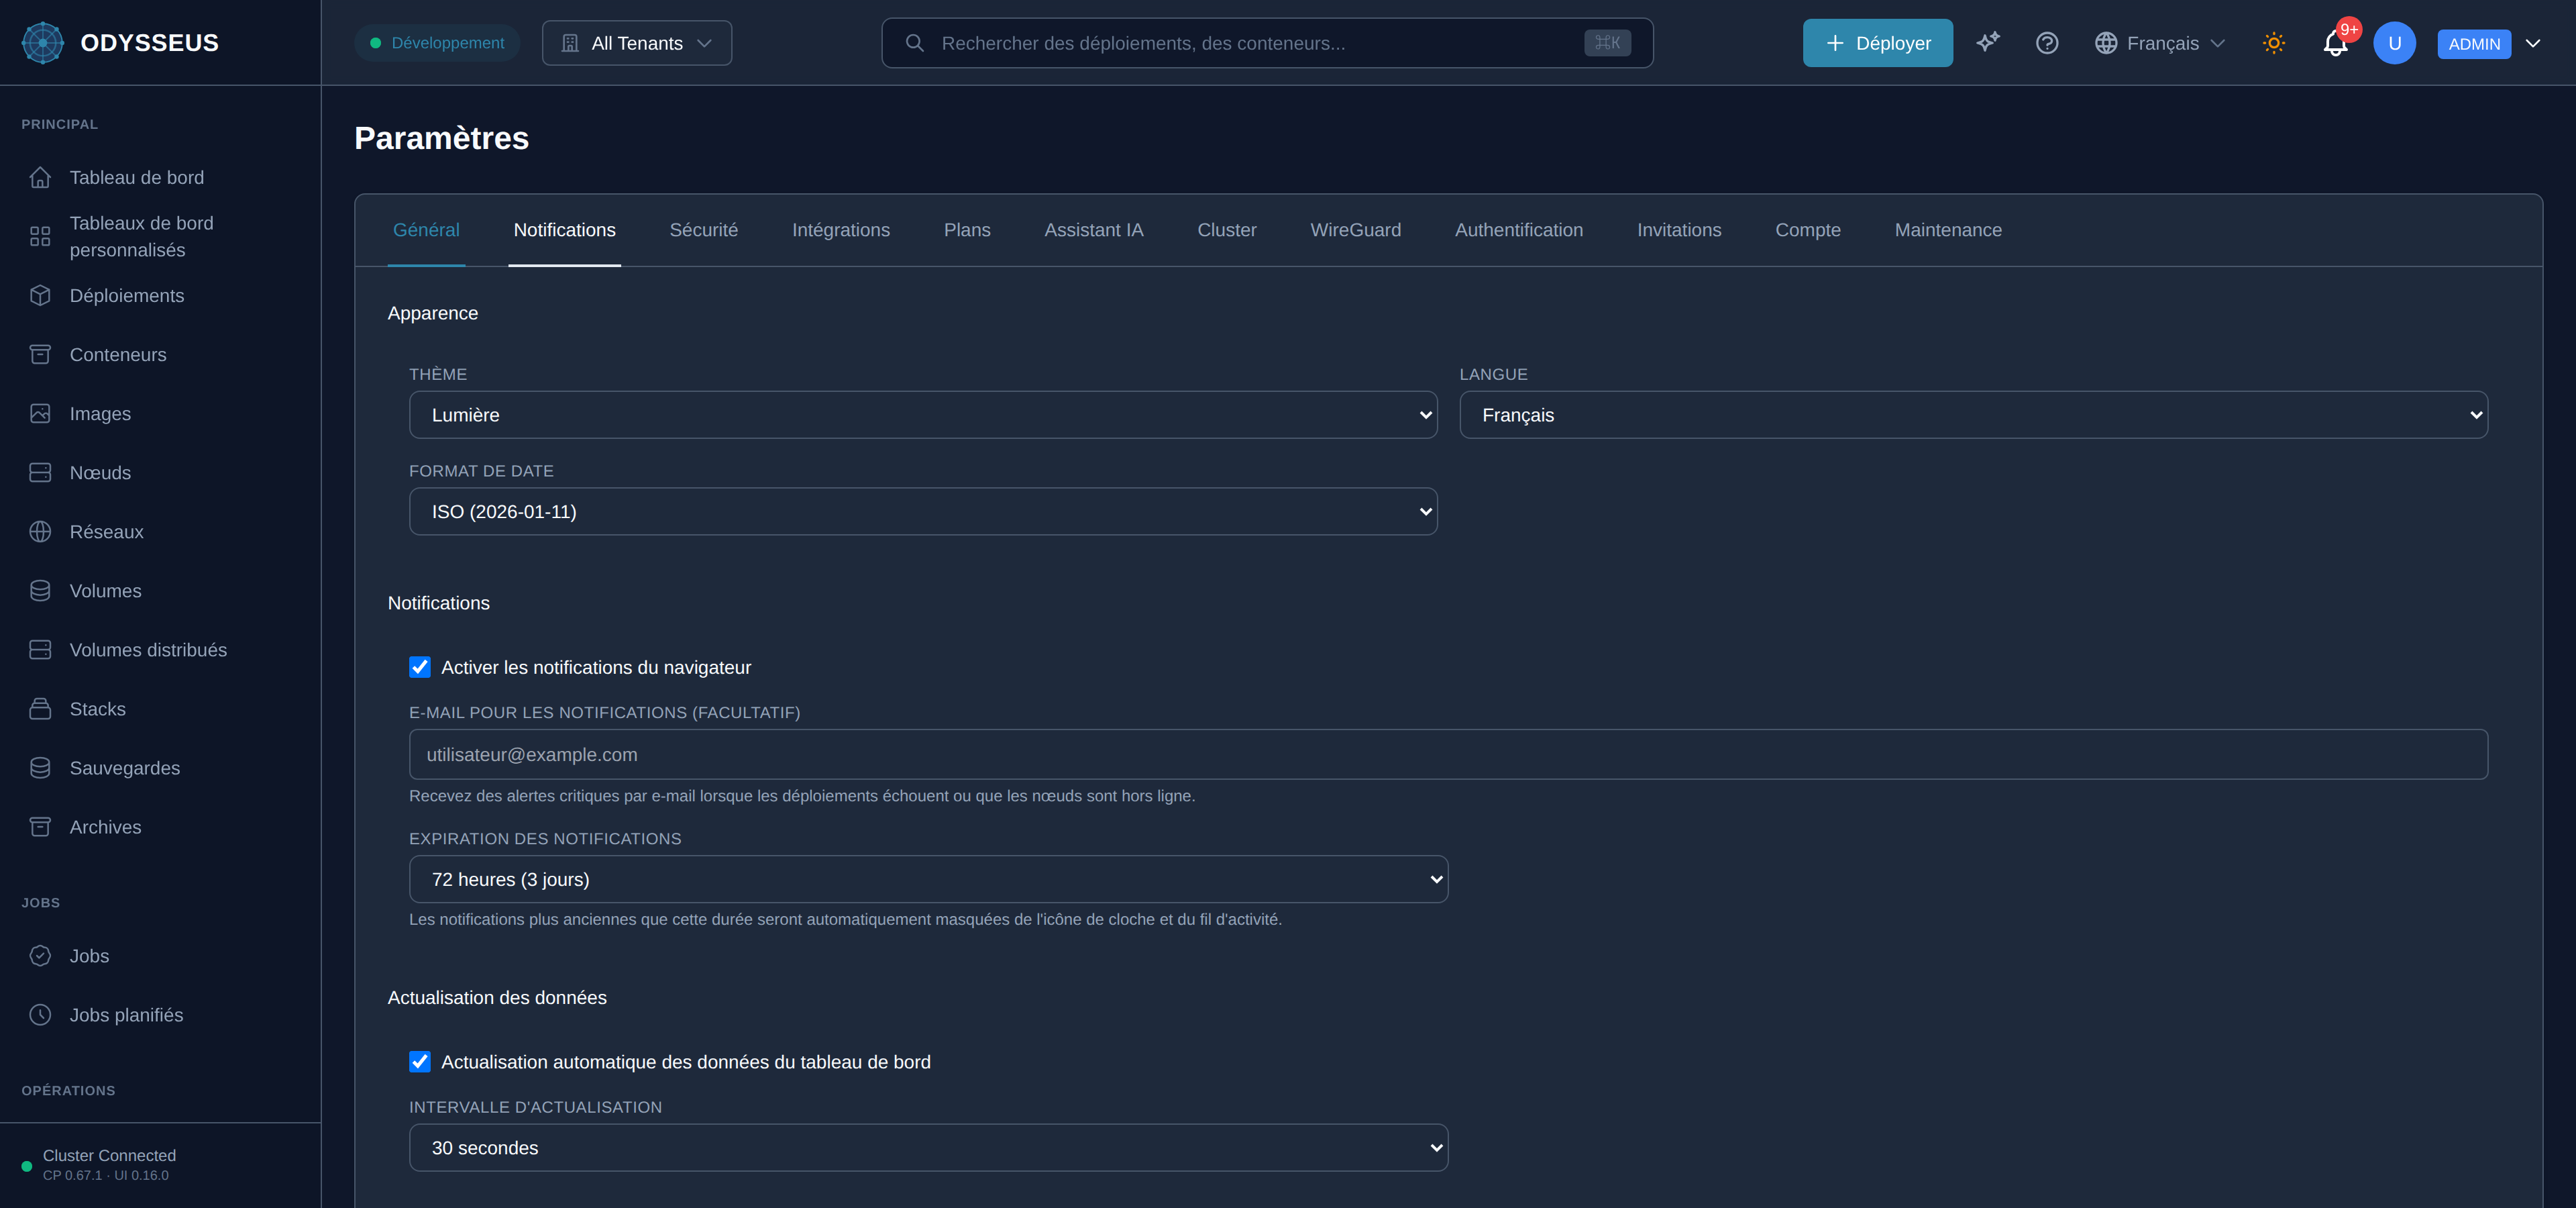The image size is (2576, 1208).
Task: Open the Langue dropdown showing Français
Action: (x=1973, y=414)
